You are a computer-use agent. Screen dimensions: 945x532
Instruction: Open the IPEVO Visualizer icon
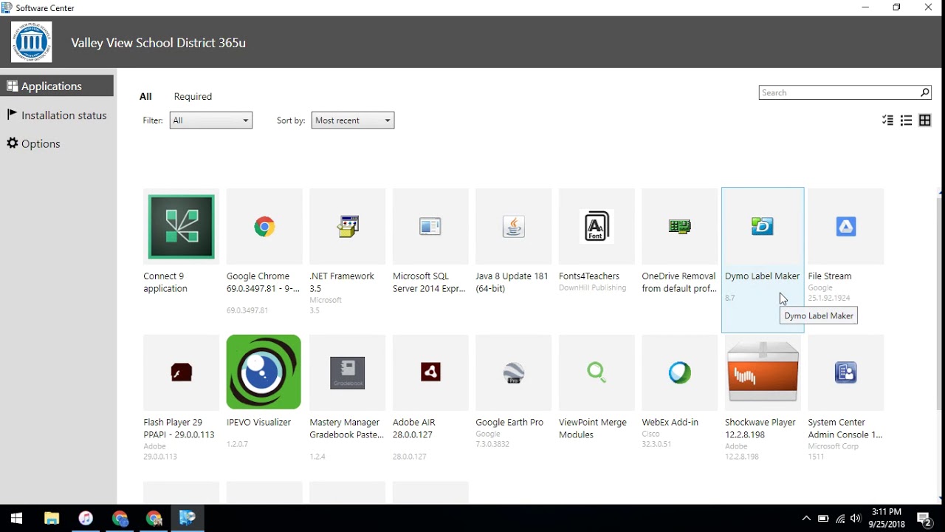(x=264, y=372)
